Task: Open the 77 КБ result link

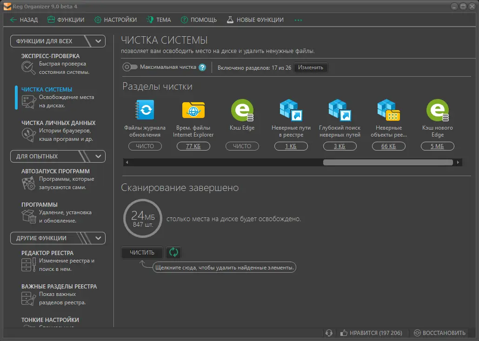Action: click(193, 146)
